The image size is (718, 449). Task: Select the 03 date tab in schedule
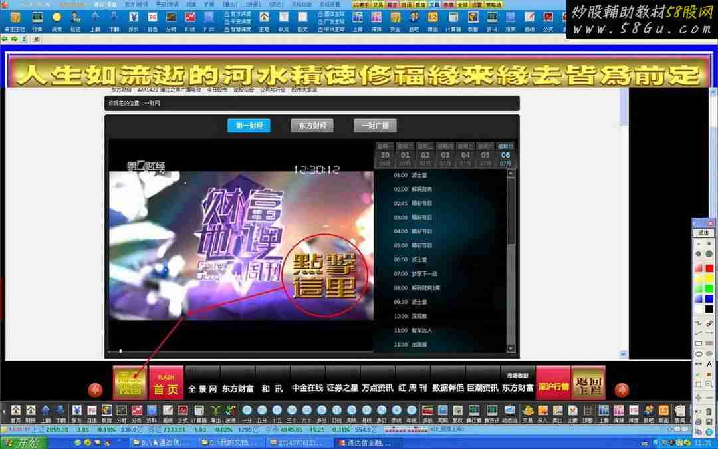pyautogui.click(x=445, y=155)
